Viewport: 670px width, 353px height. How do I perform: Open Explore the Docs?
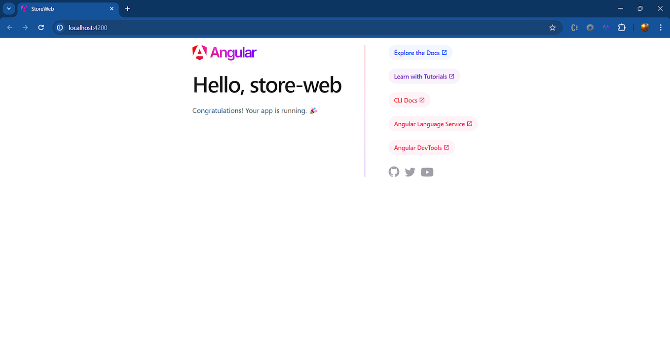(x=420, y=52)
